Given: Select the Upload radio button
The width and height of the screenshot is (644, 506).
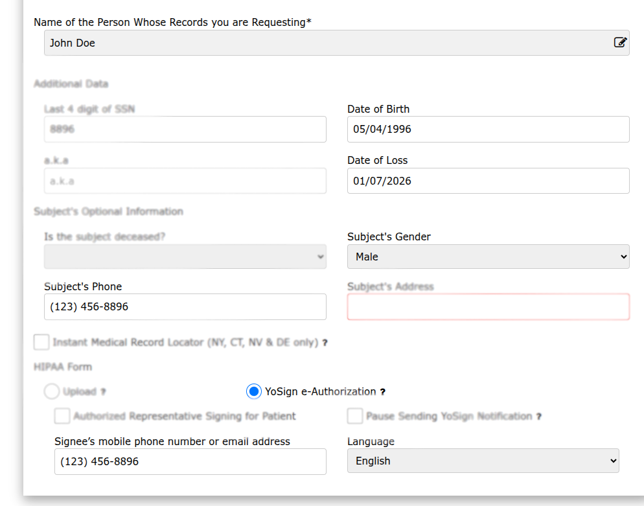Looking at the screenshot, I should (x=52, y=391).
